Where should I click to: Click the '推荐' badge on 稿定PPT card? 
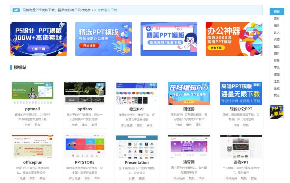pyautogui.click(x=153, y=84)
